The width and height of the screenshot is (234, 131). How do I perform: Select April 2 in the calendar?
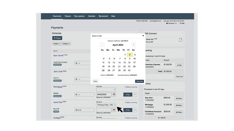point(130,55)
